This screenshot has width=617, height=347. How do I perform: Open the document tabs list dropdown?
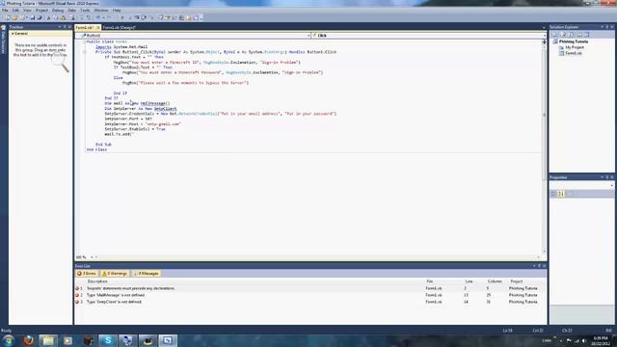[544, 28]
